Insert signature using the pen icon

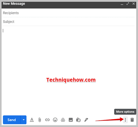pyautogui.click(x=86, y=120)
